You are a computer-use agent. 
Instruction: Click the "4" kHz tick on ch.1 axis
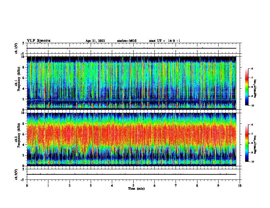click(x=24, y=89)
